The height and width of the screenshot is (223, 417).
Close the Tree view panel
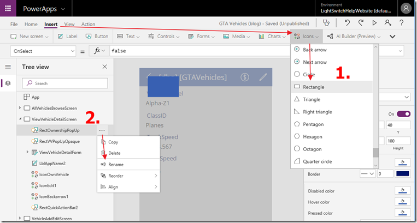click(x=105, y=67)
